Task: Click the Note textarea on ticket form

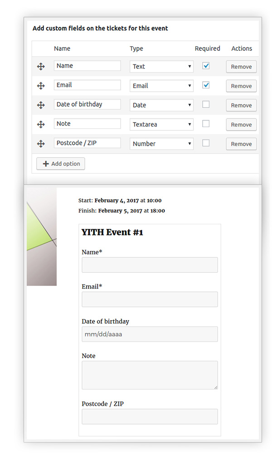Action: [150, 375]
